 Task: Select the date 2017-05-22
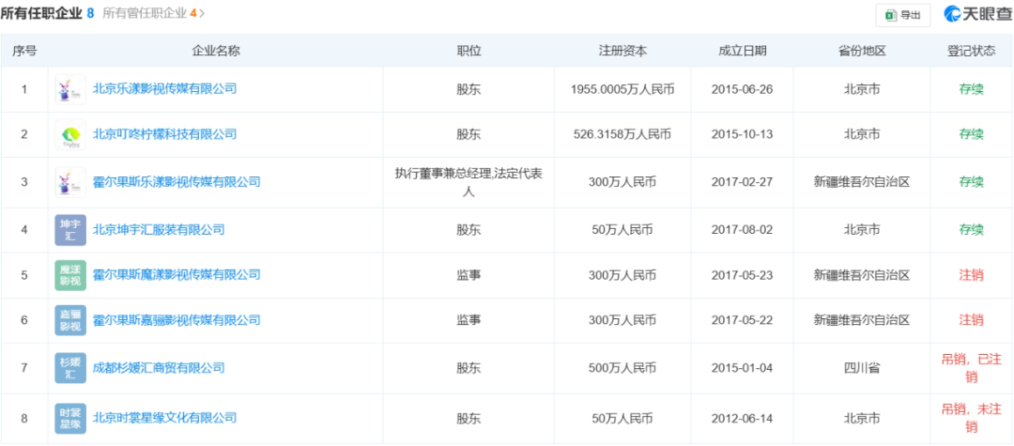click(x=743, y=320)
